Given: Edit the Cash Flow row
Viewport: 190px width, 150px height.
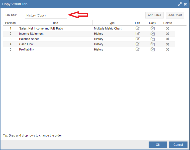Looking at the screenshot, I should coord(138,44).
